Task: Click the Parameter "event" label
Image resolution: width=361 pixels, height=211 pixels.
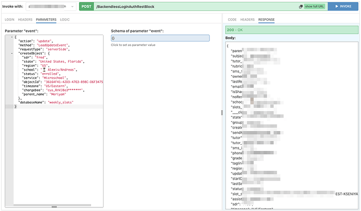Action: pos(21,31)
